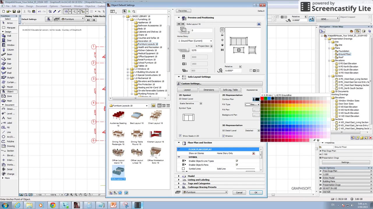Switch to the Dimensions tab
373x209 pixels.
(x=209, y=90)
